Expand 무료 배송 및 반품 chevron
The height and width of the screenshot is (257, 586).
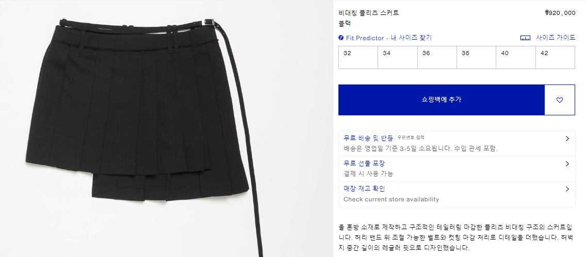[567, 139]
